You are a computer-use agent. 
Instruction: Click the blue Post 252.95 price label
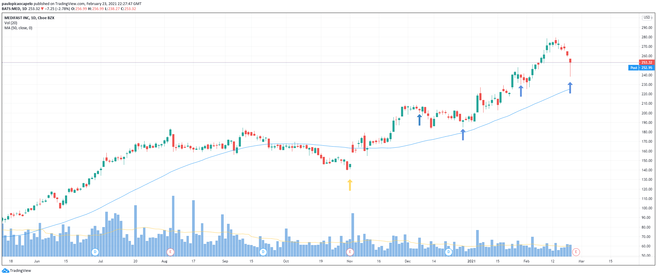point(641,68)
